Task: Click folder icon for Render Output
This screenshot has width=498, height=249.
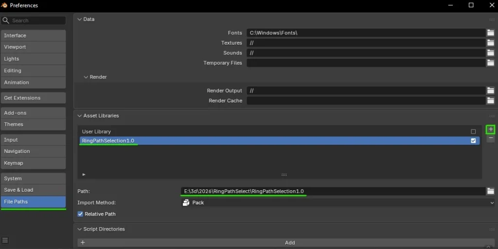Action: click(491, 91)
